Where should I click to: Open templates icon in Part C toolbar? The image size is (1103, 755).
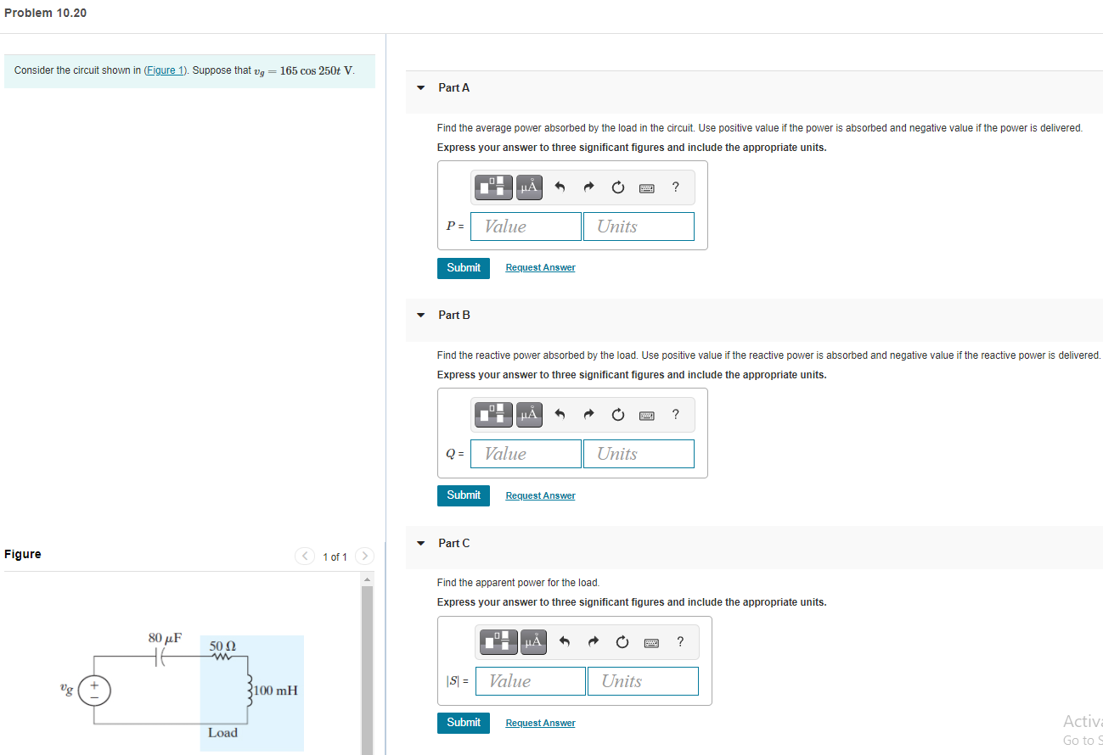[x=498, y=641]
